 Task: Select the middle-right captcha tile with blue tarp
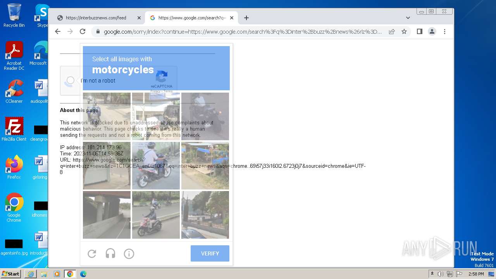(205, 165)
